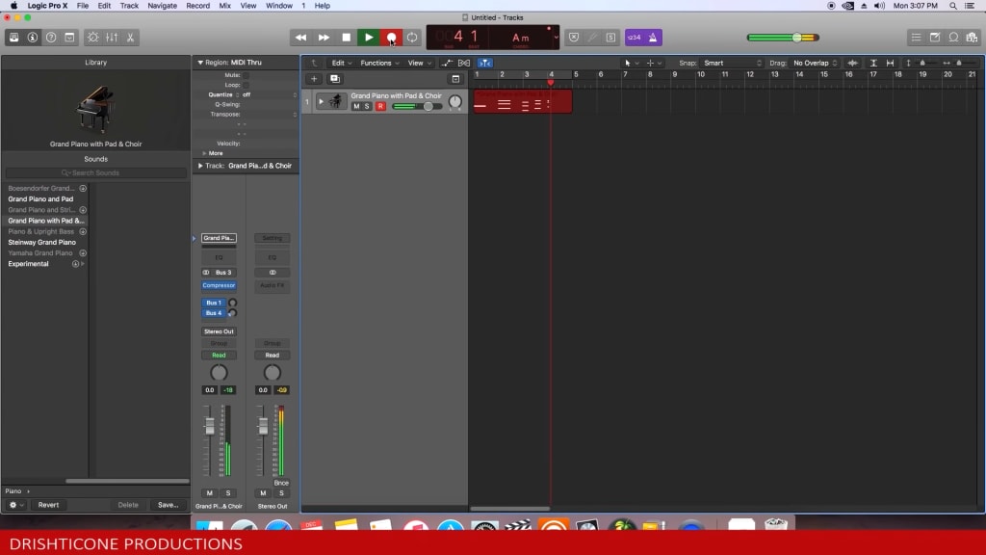Viewport: 986px width, 555px height.
Task: Click the track 1 pan knob
Action: pyautogui.click(x=454, y=101)
